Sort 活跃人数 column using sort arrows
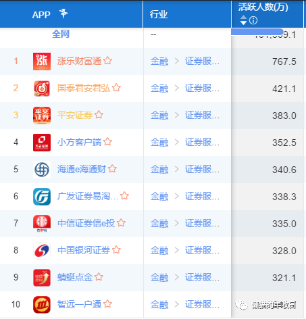The height and width of the screenshot is (319, 306). 243,20
